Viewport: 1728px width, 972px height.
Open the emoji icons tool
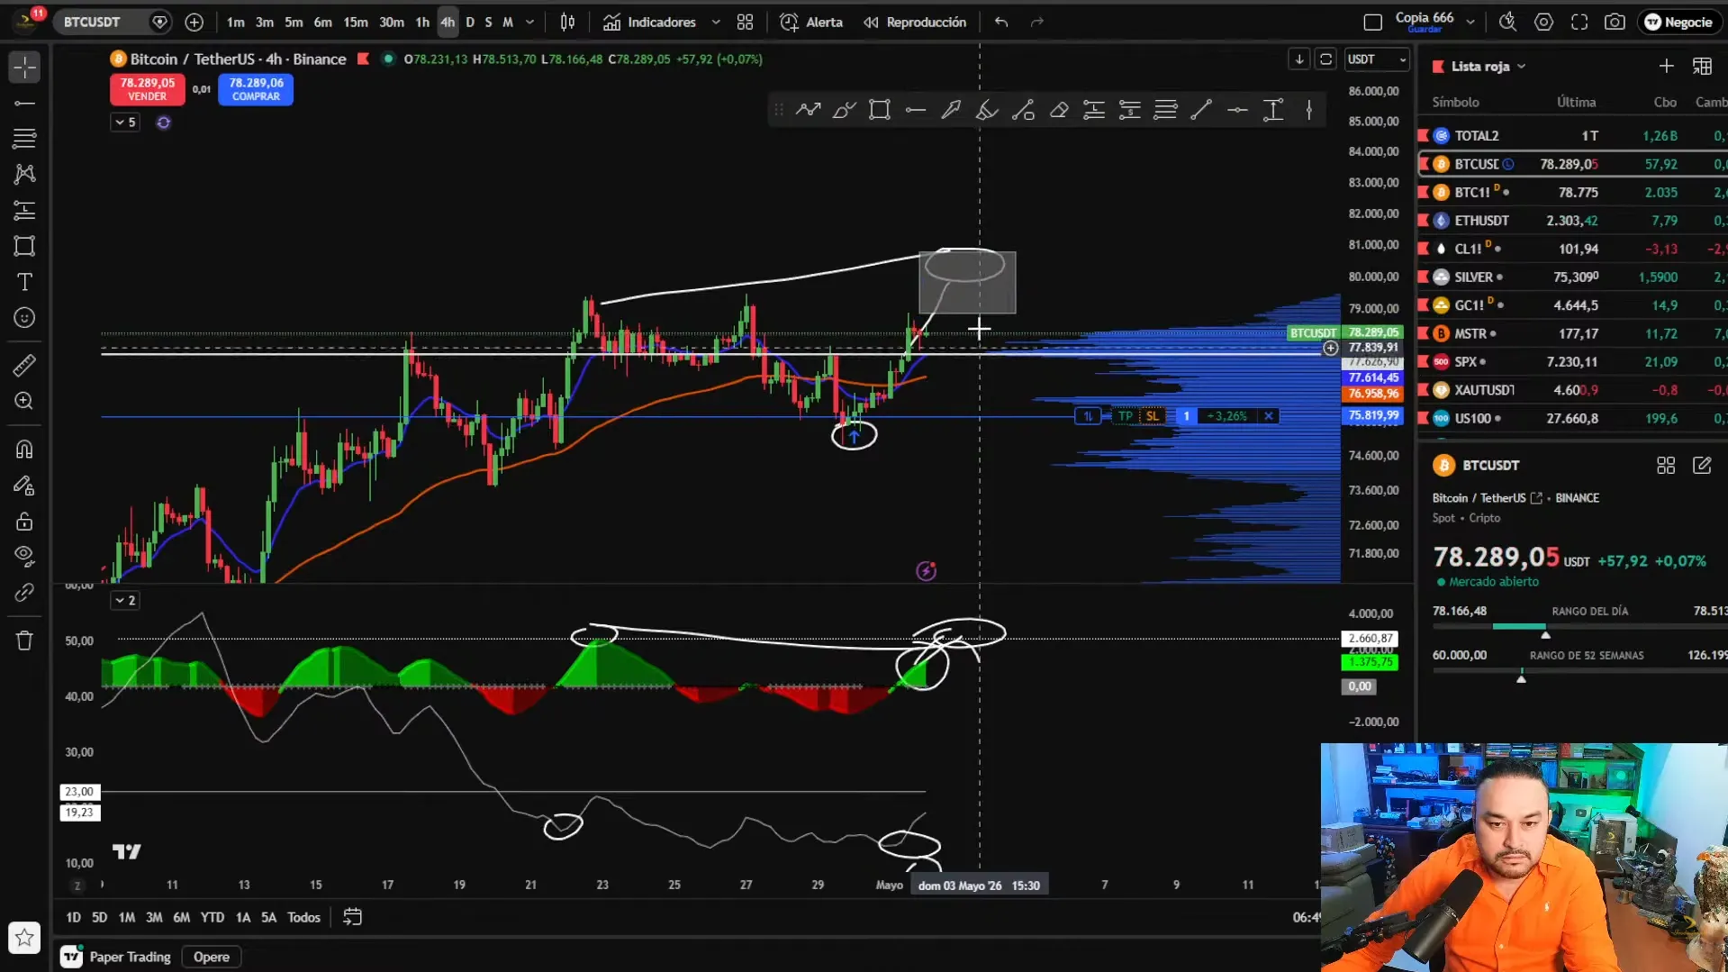(24, 318)
